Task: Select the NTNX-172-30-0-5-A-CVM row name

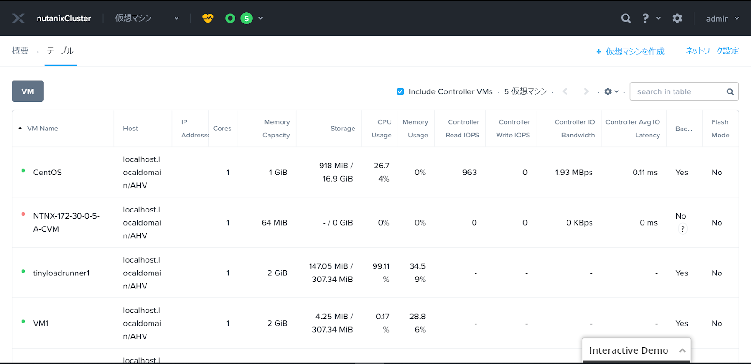Action: pyautogui.click(x=66, y=222)
